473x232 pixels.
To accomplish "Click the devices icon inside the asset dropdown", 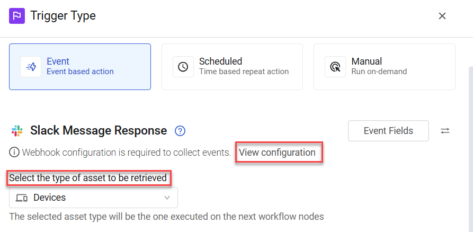I will click(22, 198).
